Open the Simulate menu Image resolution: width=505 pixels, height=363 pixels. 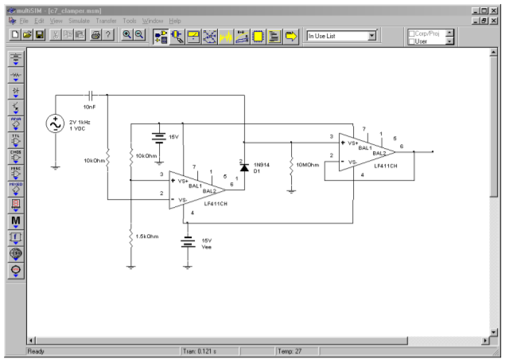[79, 20]
